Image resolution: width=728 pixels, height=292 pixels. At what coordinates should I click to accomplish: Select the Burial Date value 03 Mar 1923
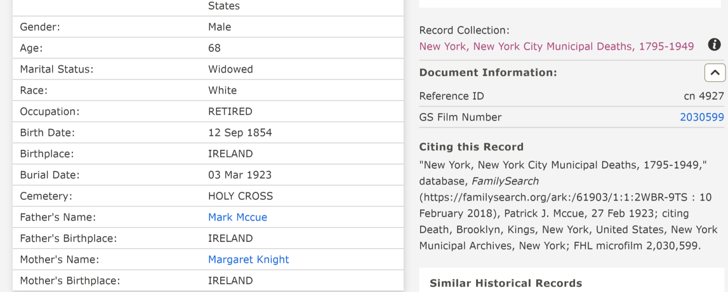point(240,175)
